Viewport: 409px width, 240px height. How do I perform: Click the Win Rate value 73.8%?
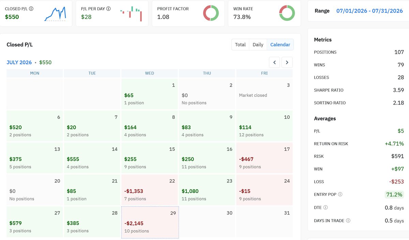click(242, 17)
